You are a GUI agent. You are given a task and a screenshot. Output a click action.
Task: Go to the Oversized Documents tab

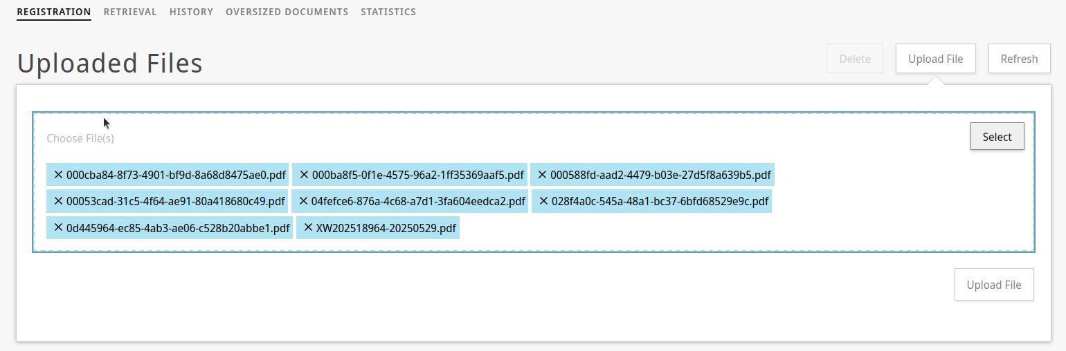[287, 12]
